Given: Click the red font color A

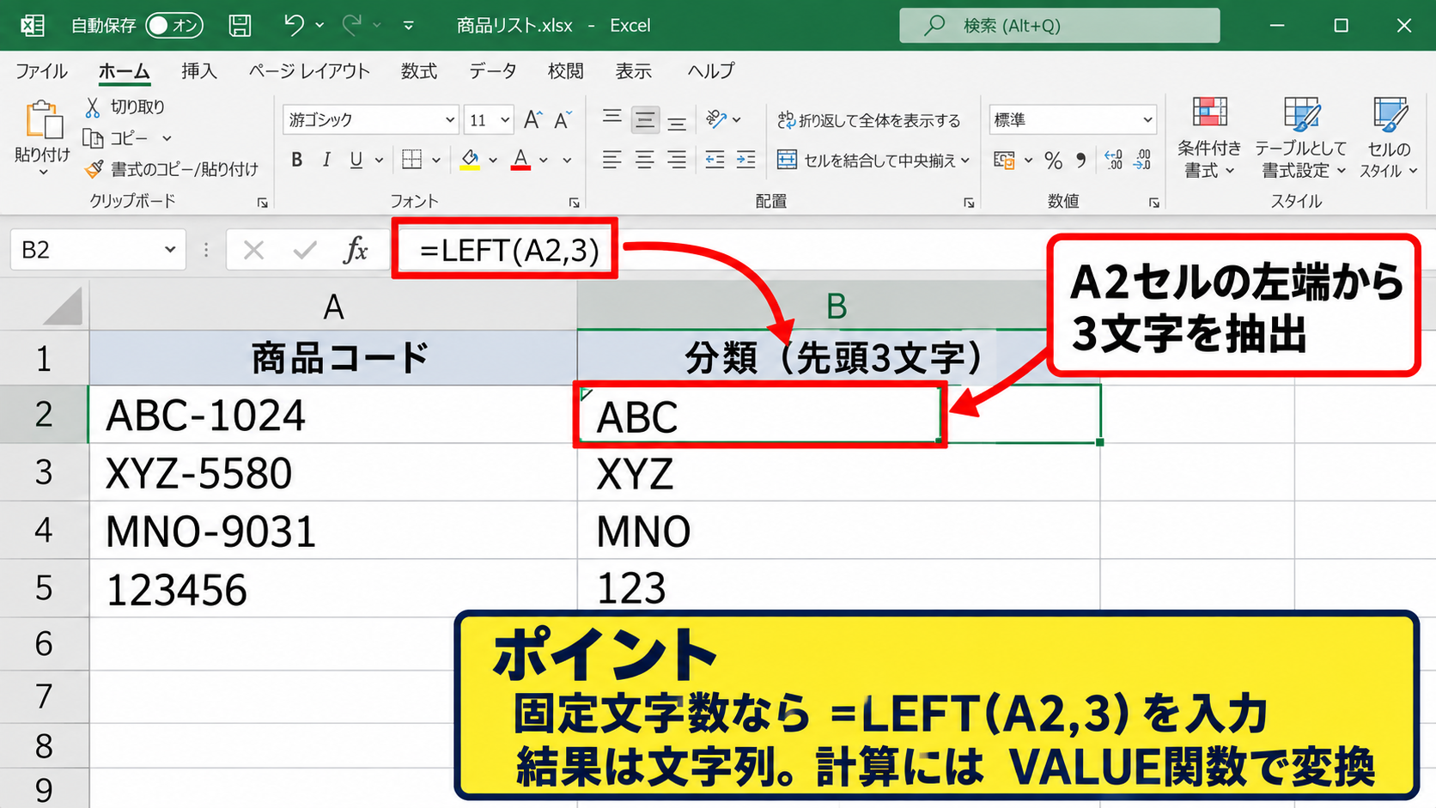Looking at the screenshot, I should (x=520, y=160).
